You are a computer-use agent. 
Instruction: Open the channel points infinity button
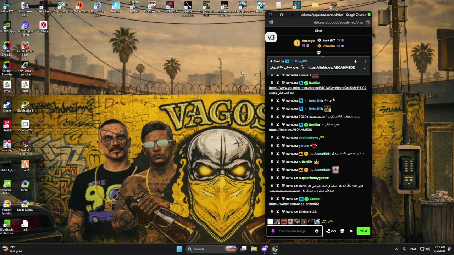click(x=331, y=231)
